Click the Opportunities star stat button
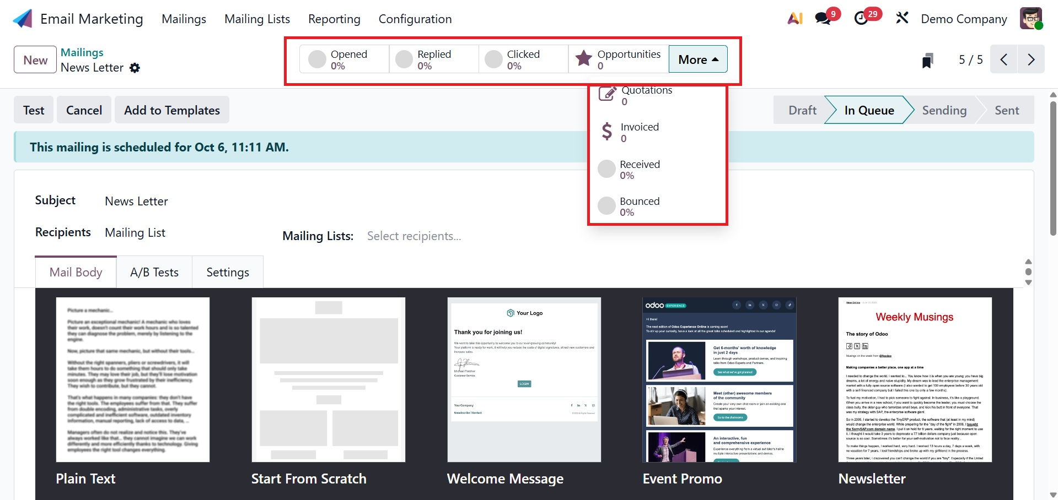Screen dimensions: 1058x500 pyautogui.click(x=618, y=59)
